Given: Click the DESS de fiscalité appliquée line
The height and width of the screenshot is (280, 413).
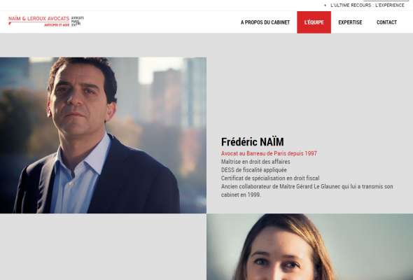Looking at the screenshot, I should (x=254, y=170).
